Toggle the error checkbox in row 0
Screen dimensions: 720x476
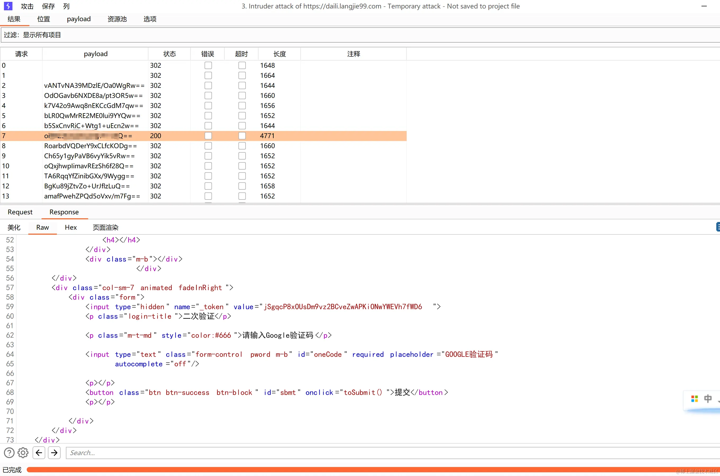click(x=208, y=65)
